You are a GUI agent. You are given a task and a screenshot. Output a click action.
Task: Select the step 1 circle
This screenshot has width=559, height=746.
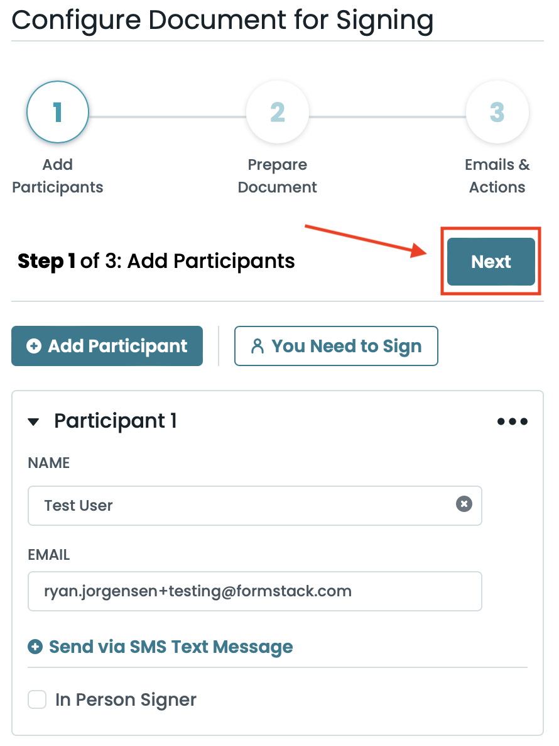(58, 113)
